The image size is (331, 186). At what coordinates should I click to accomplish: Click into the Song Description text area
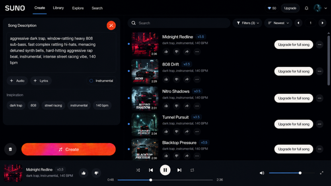pyautogui.click(x=61, y=52)
